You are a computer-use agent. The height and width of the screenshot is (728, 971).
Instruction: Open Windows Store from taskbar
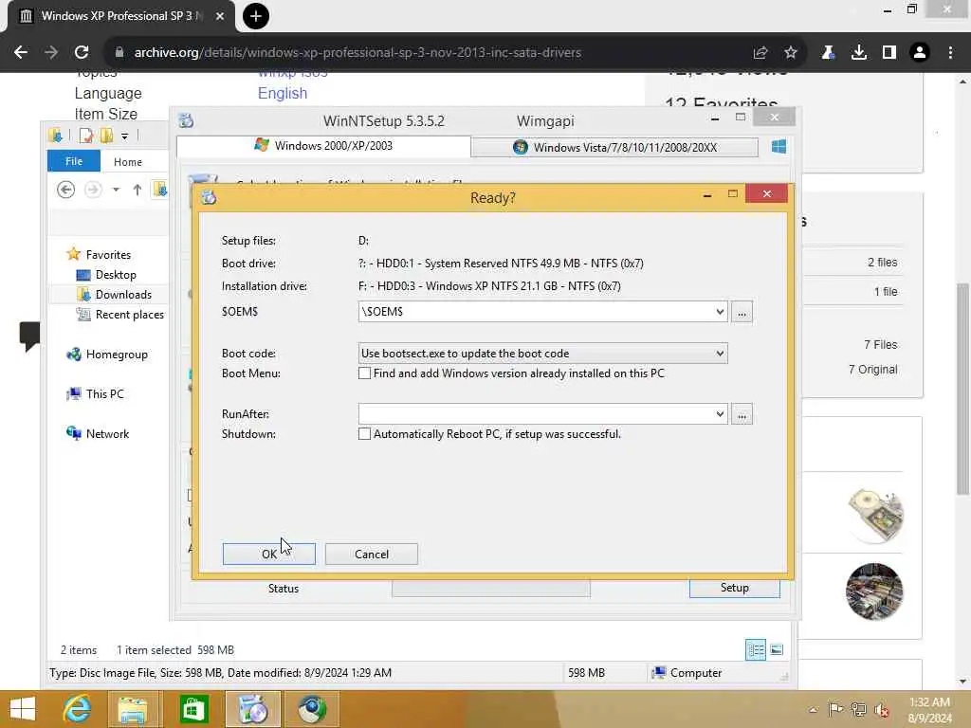tap(193, 709)
